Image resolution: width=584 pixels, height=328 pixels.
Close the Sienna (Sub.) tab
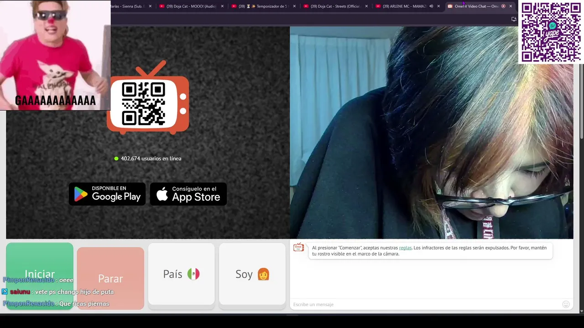click(150, 6)
